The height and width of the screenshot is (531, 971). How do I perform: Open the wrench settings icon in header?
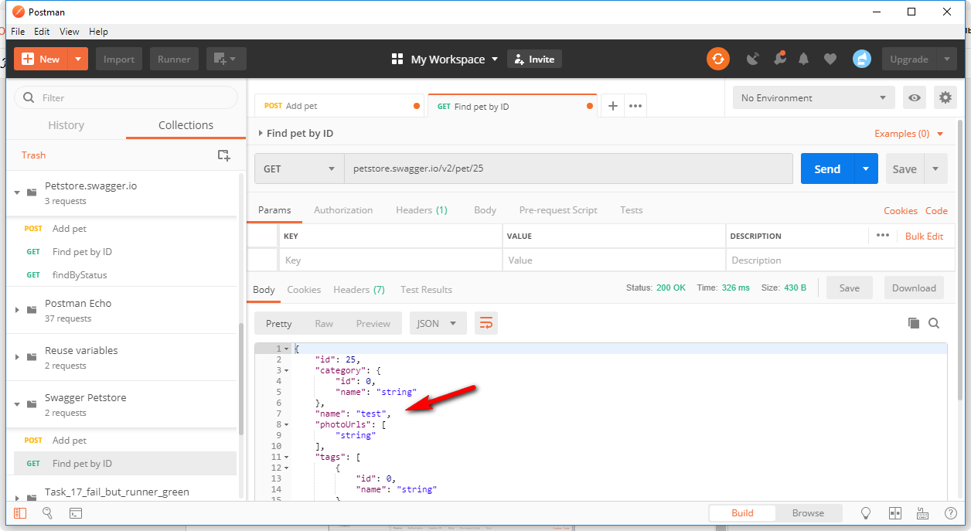(x=779, y=59)
